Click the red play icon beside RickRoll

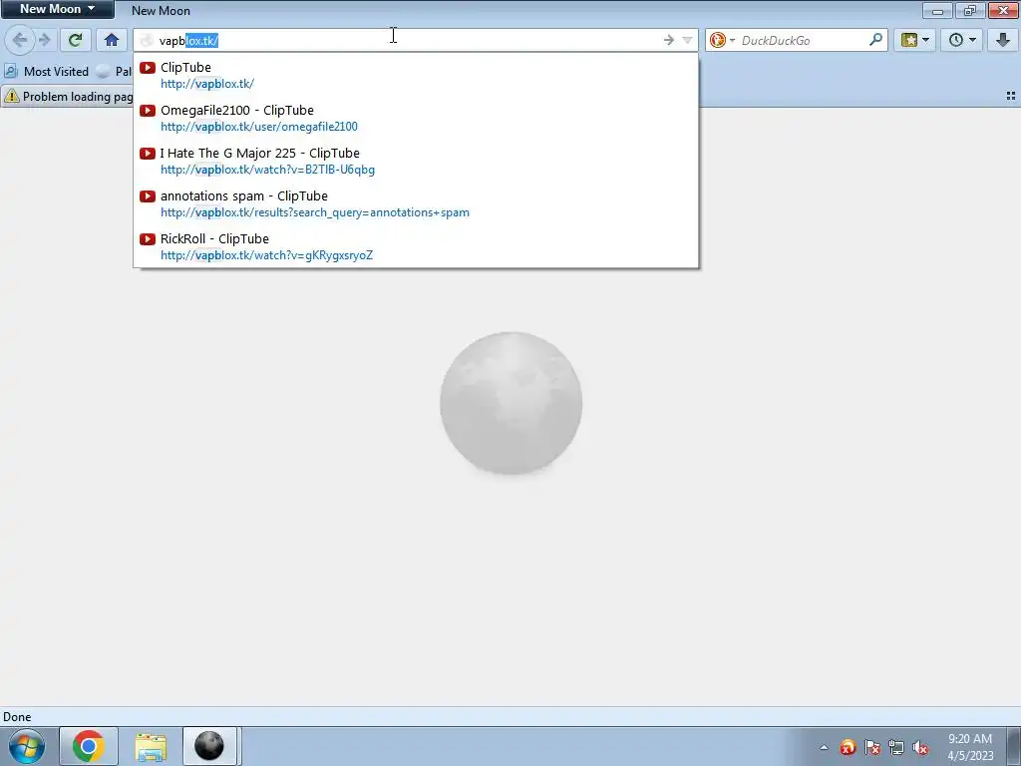click(148, 239)
